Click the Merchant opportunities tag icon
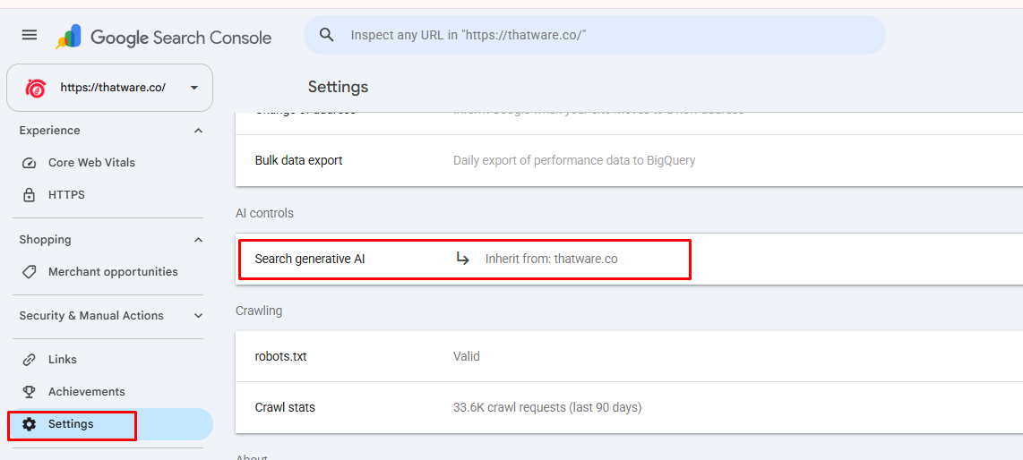The image size is (1023, 460). click(29, 272)
